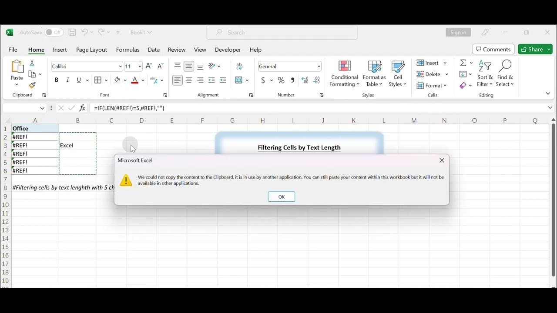Image resolution: width=557 pixels, height=313 pixels.
Task: Click the Search box in title bar
Action: coord(282,32)
